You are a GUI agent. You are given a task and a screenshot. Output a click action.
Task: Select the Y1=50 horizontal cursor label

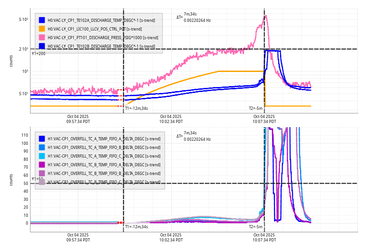click(x=37, y=179)
